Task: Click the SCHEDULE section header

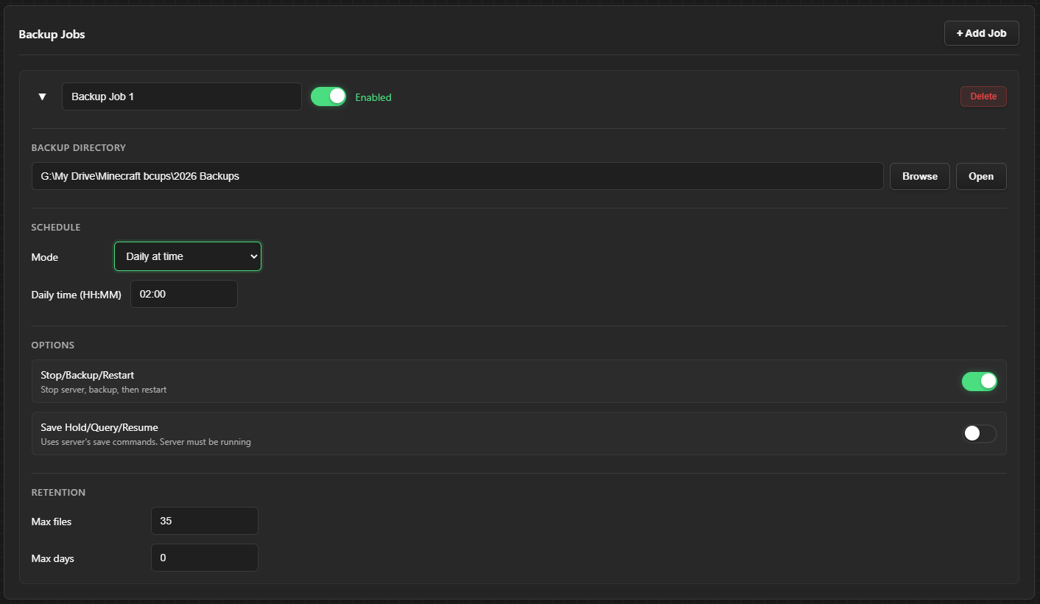Action: [55, 227]
